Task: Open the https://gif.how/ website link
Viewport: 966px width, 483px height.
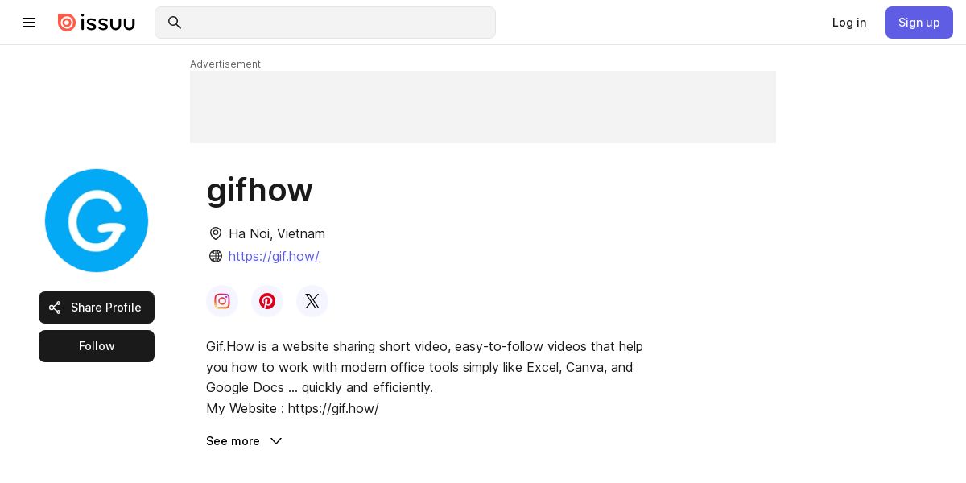Action: pos(274,256)
